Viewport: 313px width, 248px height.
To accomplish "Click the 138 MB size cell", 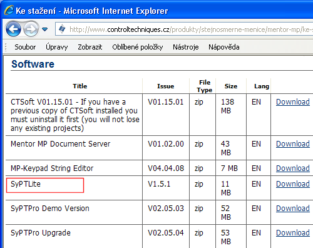I will point(227,106).
